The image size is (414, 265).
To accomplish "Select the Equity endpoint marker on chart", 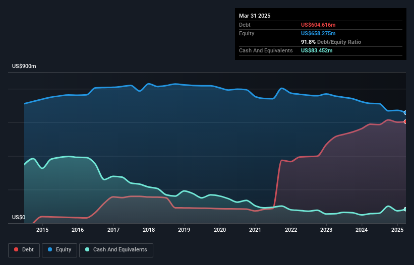I will (405, 112).
